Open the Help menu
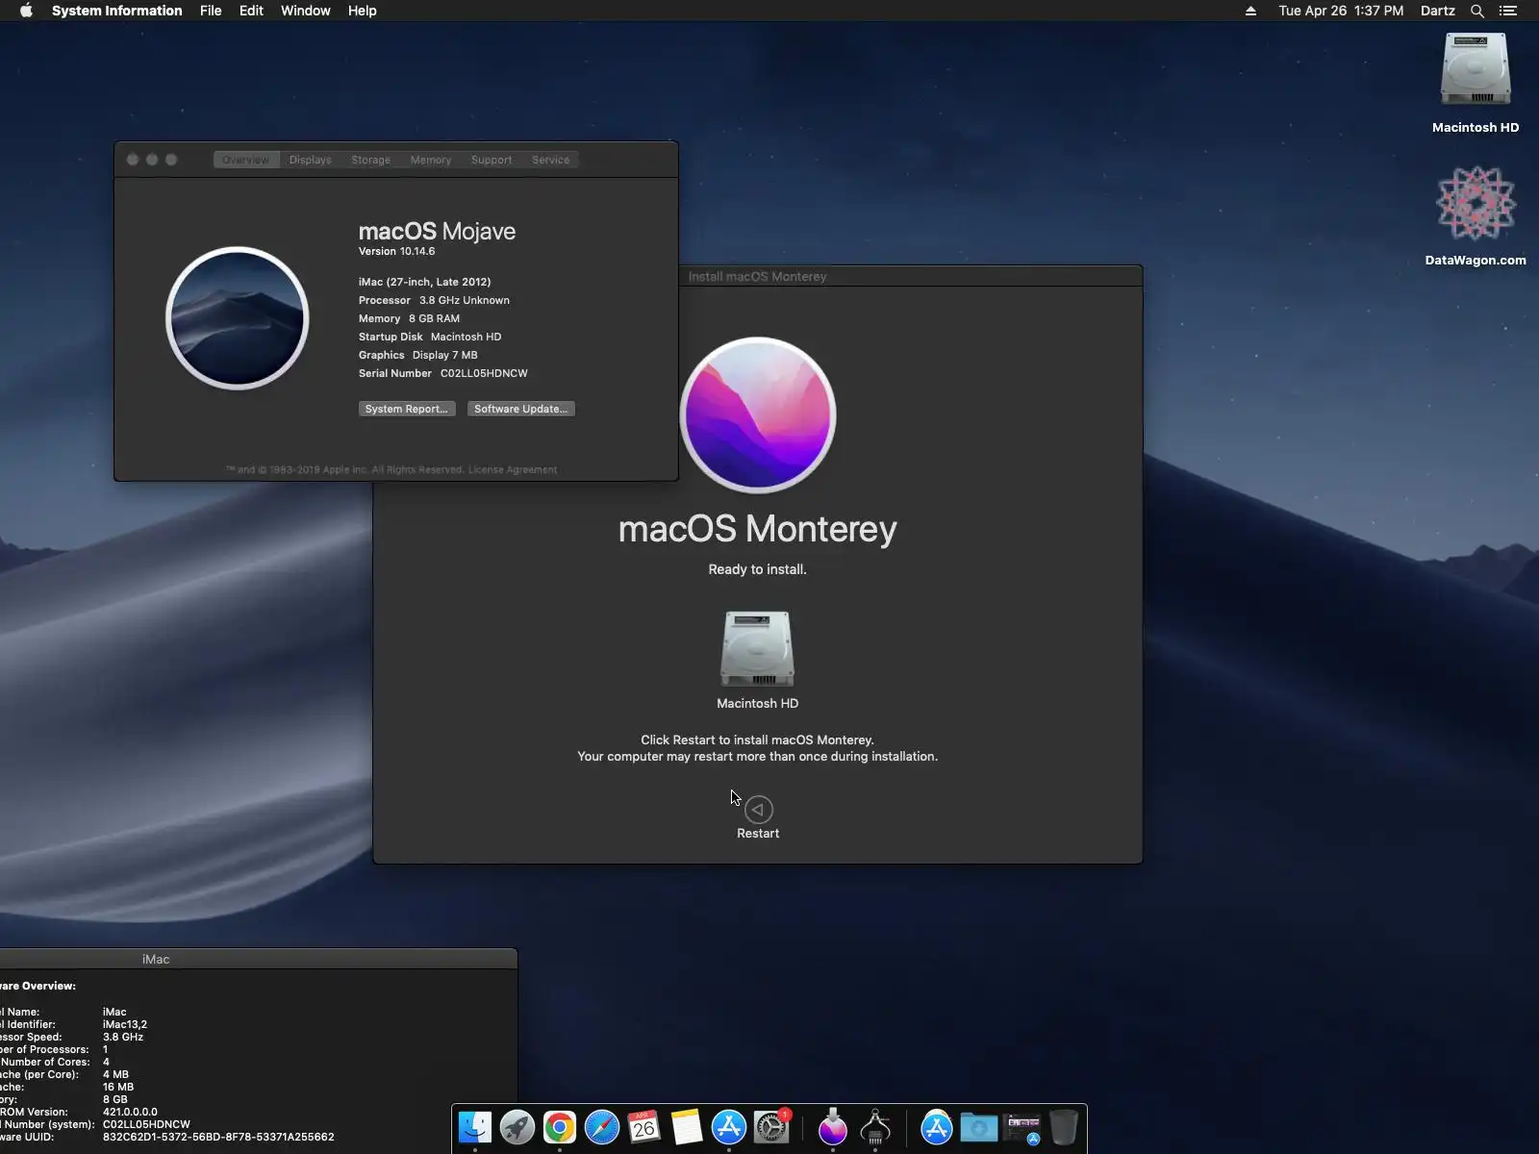The width and height of the screenshot is (1539, 1154). click(x=362, y=11)
